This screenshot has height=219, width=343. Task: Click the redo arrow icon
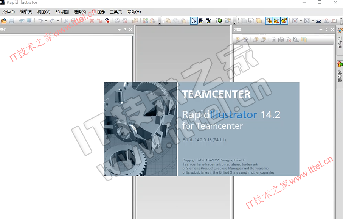[52, 21]
